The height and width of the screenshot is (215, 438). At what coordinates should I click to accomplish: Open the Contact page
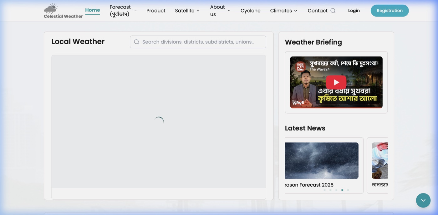[318, 11]
